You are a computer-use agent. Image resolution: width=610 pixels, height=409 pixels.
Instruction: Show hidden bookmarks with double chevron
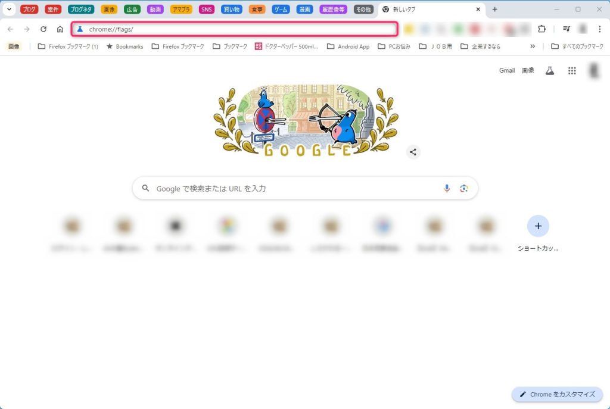(533, 46)
